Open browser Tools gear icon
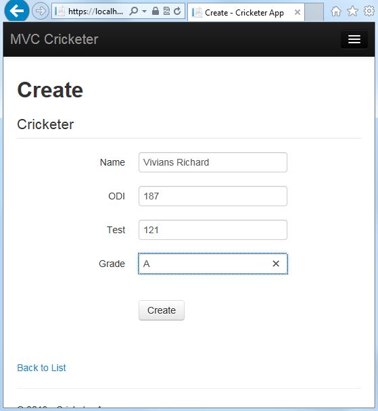Viewport: 378px width, 411px height. pyautogui.click(x=369, y=11)
